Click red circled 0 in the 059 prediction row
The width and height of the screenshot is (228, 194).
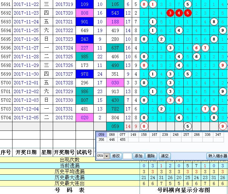coord(144,126)
